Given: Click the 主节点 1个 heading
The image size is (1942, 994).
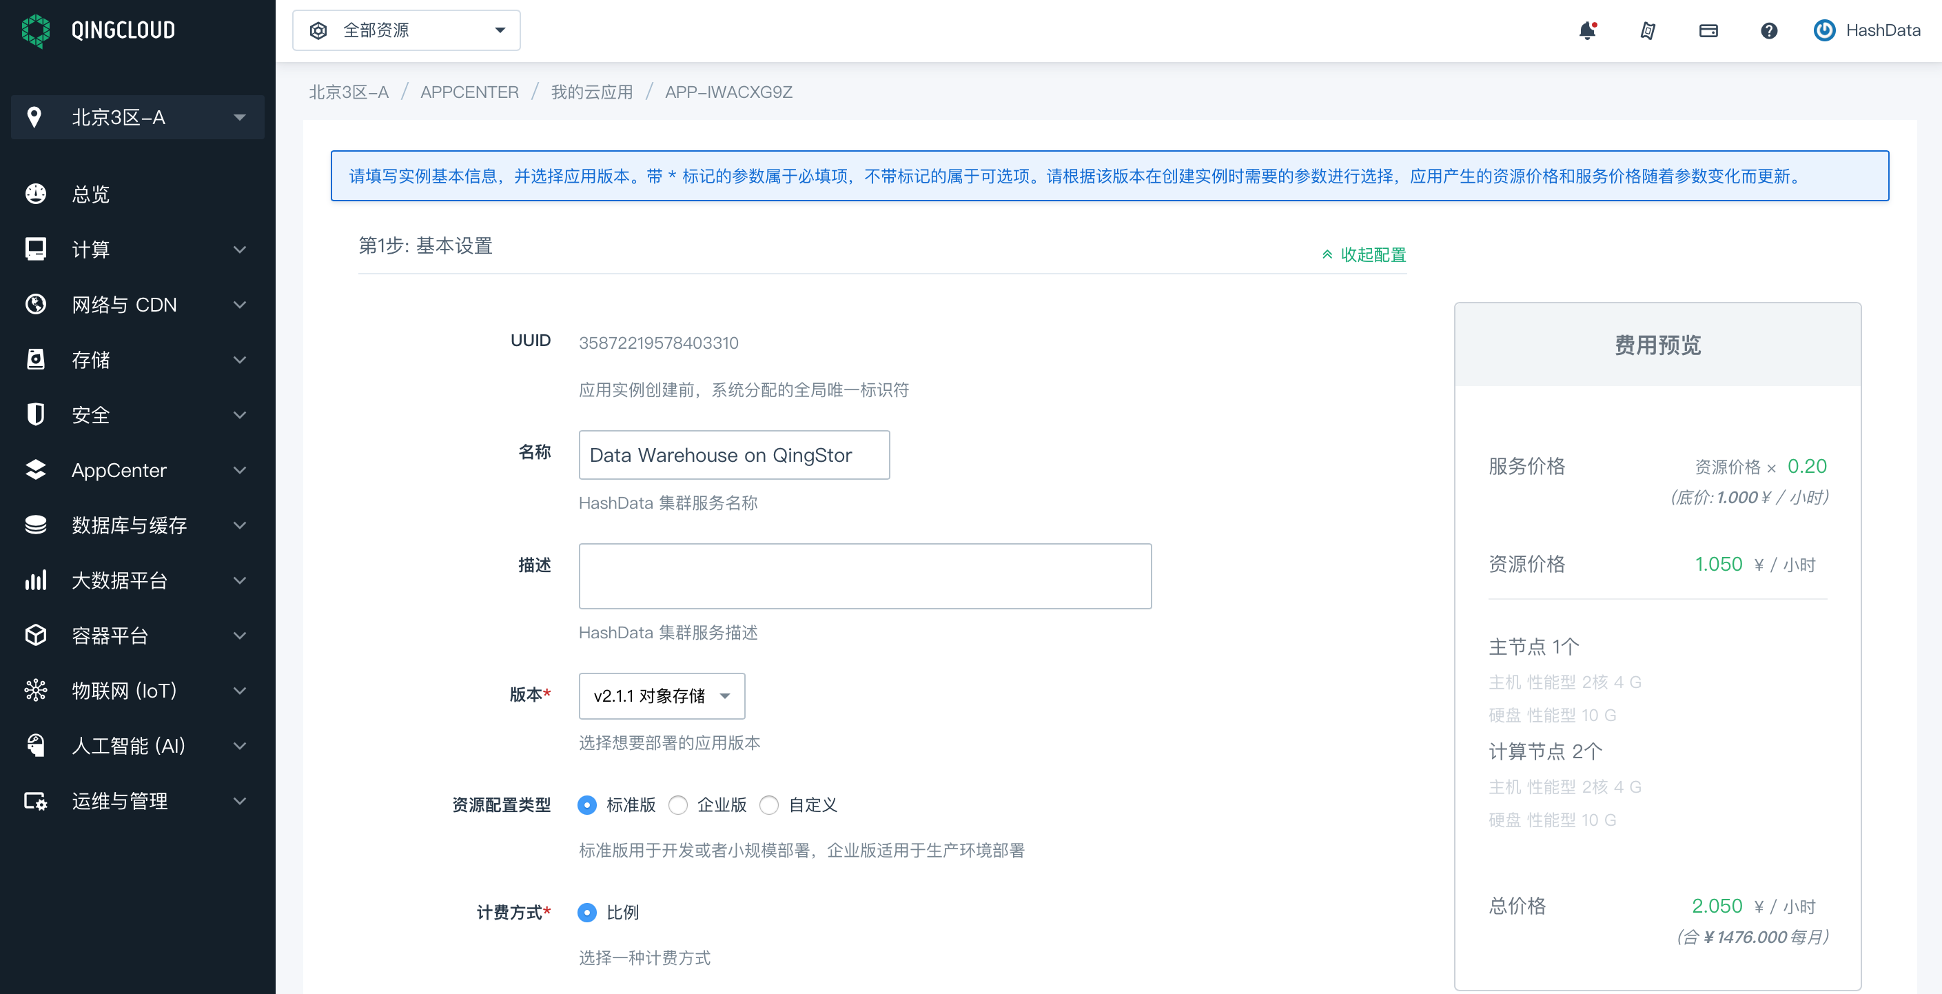Looking at the screenshot, I should tap(1533, 647).
